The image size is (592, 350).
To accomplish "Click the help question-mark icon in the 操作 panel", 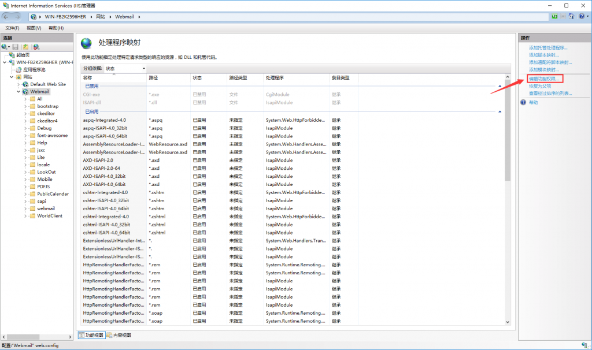I will coord(523,102).
